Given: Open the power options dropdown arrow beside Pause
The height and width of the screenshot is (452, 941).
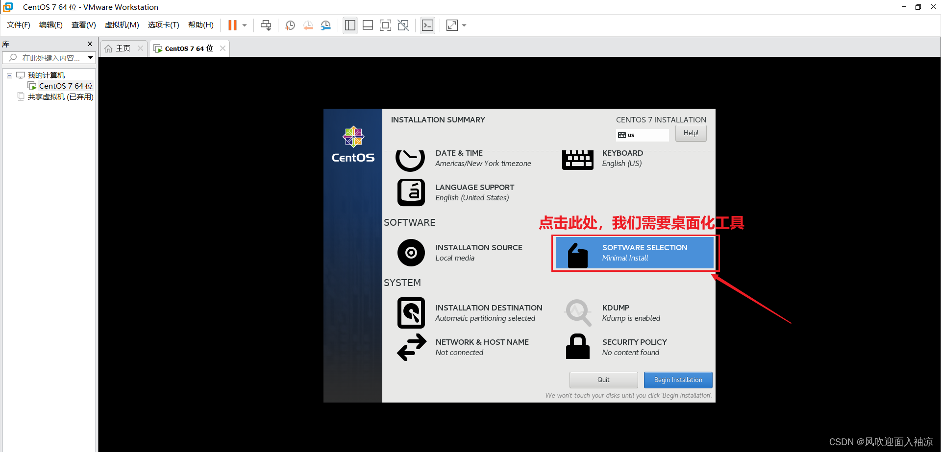Looking at the screenshot, I should (245, 25).
